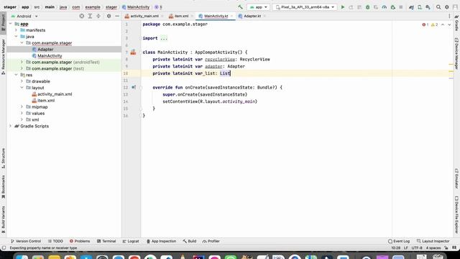
Task: Toggle the Resource Manager side panel
Action: click(x=3, y=56)
